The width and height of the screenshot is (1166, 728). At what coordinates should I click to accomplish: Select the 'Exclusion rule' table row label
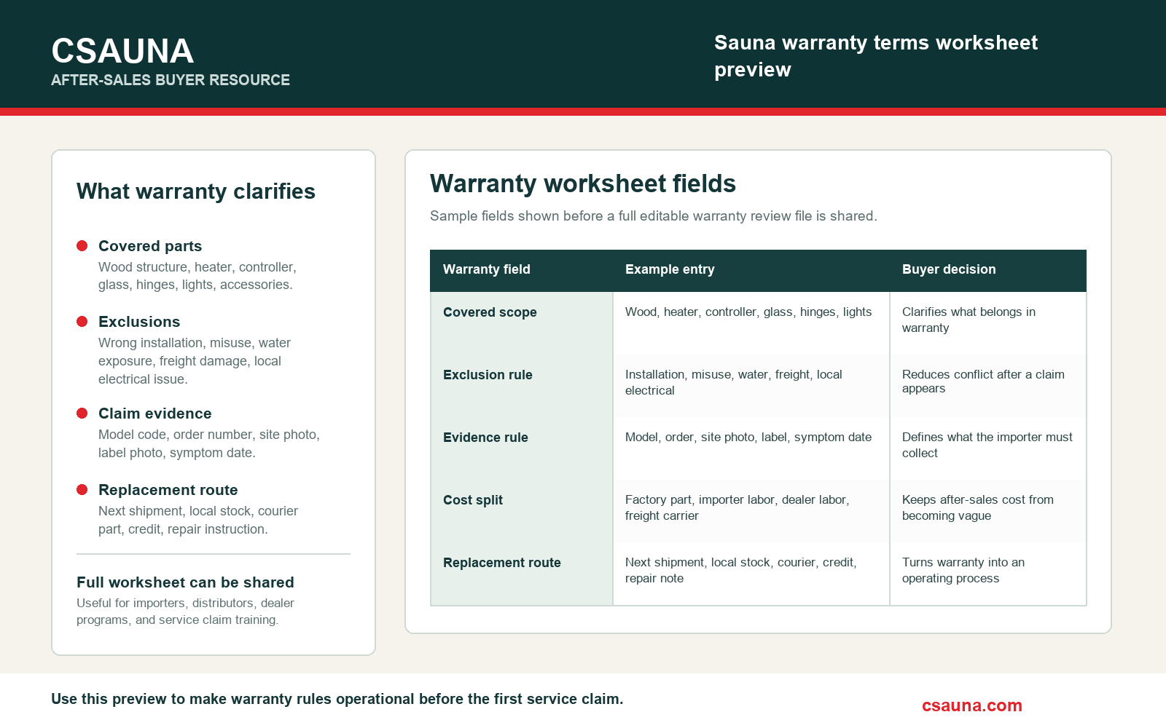pos(488,375)
